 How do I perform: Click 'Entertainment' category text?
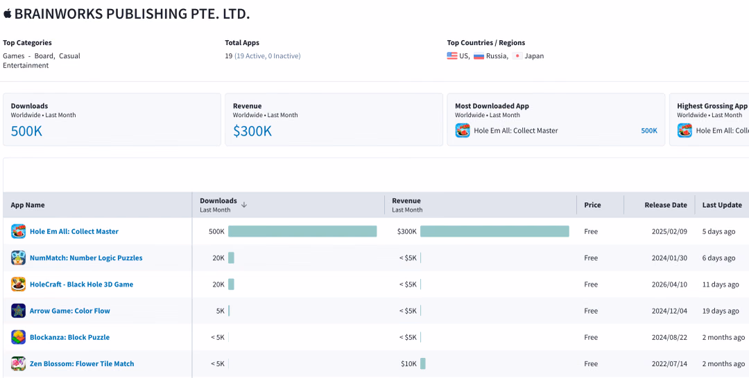coord(26,65)
